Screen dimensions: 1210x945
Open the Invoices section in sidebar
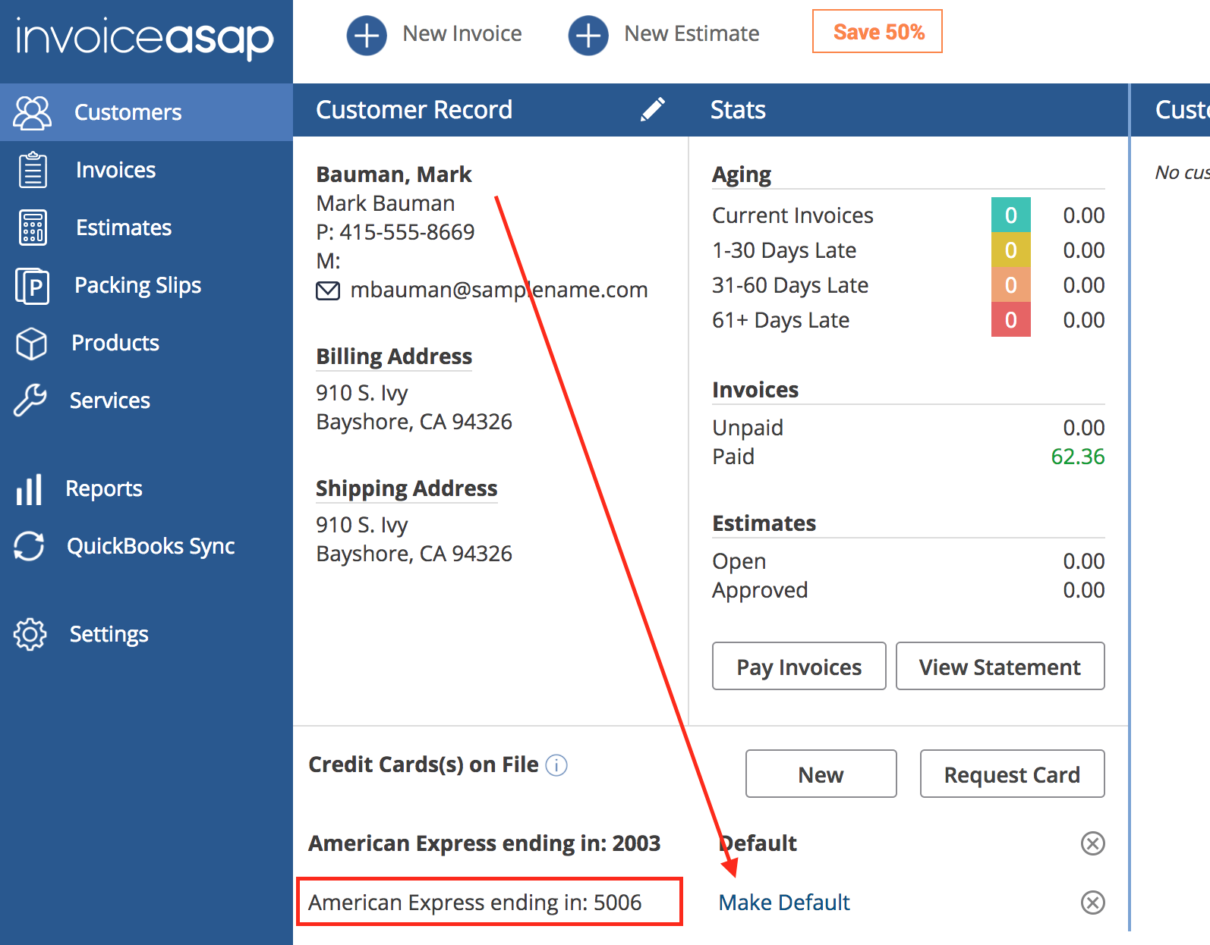click(x=115, y=170)
